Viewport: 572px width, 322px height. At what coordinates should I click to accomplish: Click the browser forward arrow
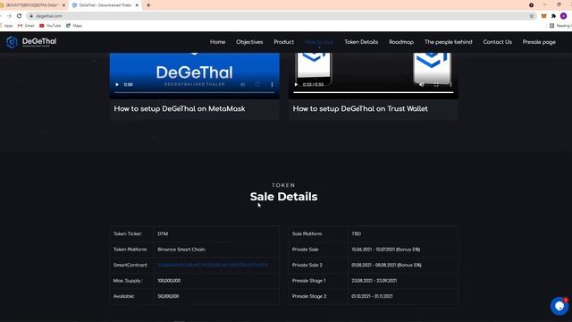(x=9, y=16)
